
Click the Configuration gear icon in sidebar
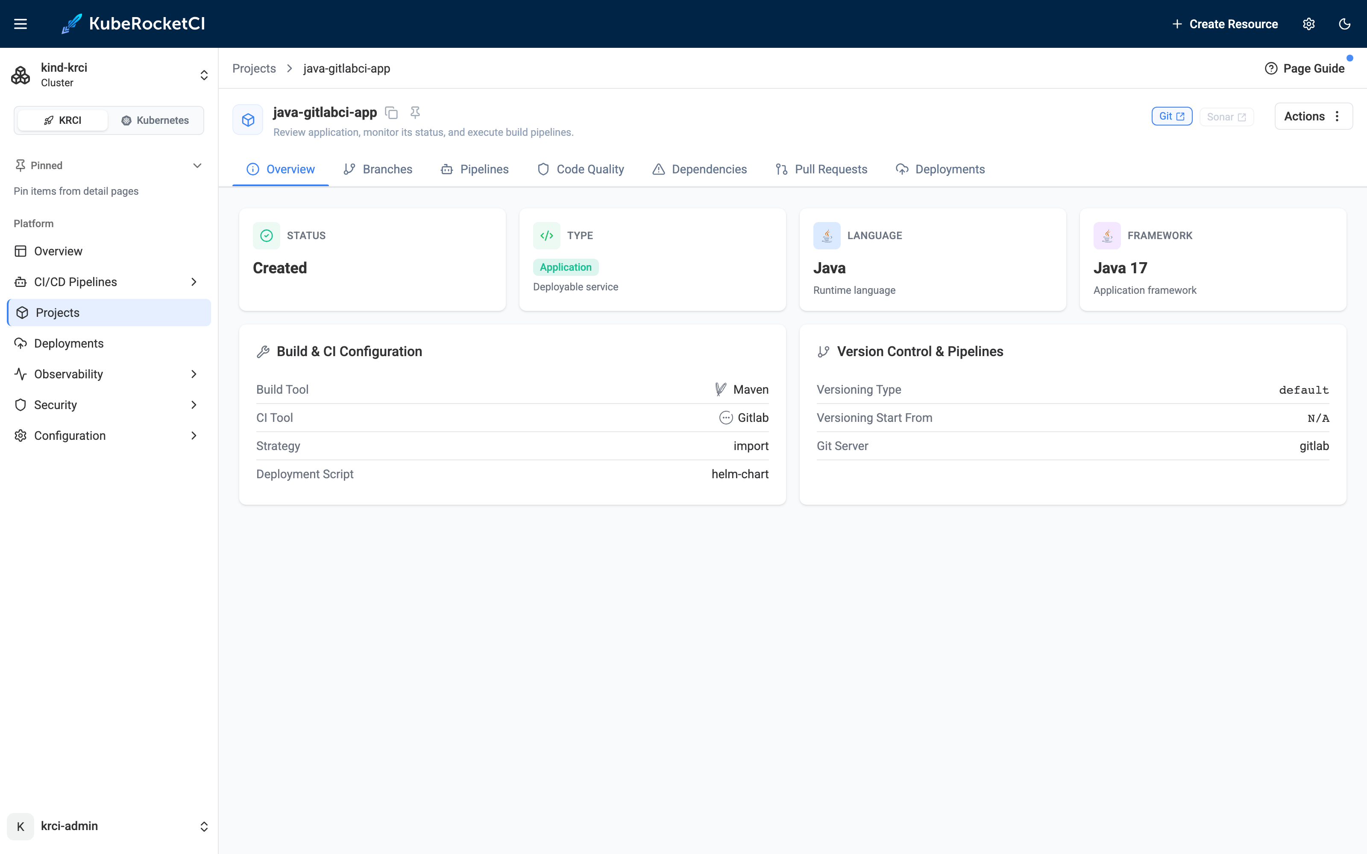click(21, 436)
